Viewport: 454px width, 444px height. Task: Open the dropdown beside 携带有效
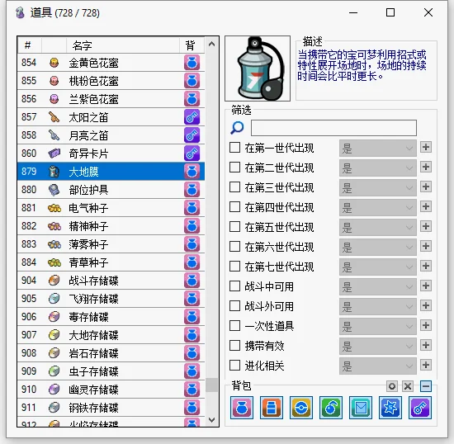[378, 346]
